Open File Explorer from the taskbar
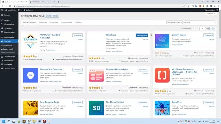 (x=34, y=121)
